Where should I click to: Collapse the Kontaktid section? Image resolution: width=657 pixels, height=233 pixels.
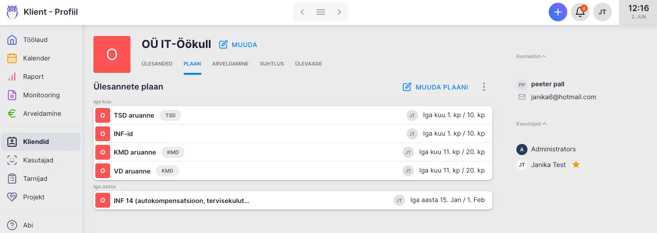[x=531, y=56]
